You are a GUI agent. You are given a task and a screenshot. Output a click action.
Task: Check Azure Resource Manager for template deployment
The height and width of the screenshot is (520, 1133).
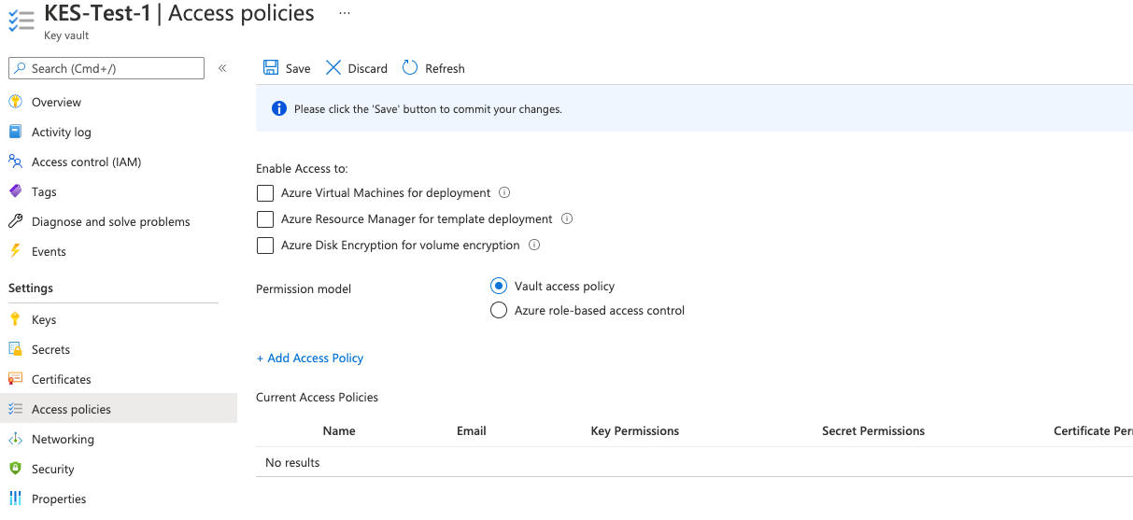coord(265,219)
